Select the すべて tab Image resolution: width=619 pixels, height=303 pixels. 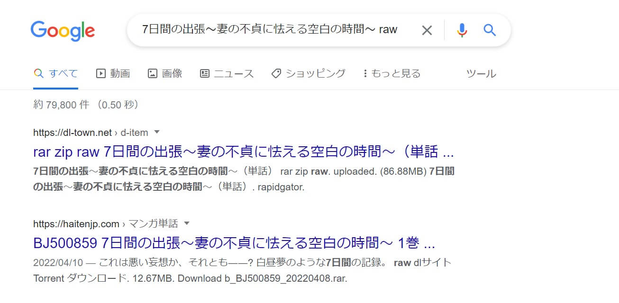[56, 73]
